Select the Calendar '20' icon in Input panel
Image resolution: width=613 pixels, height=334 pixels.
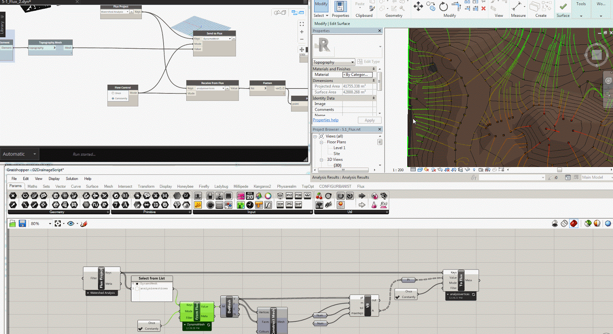click(250, 196)
